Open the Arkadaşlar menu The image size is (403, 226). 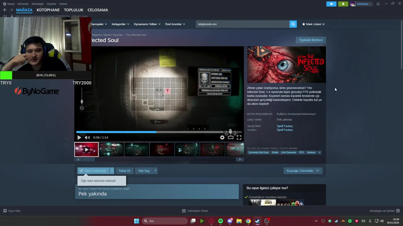[38, 4]
